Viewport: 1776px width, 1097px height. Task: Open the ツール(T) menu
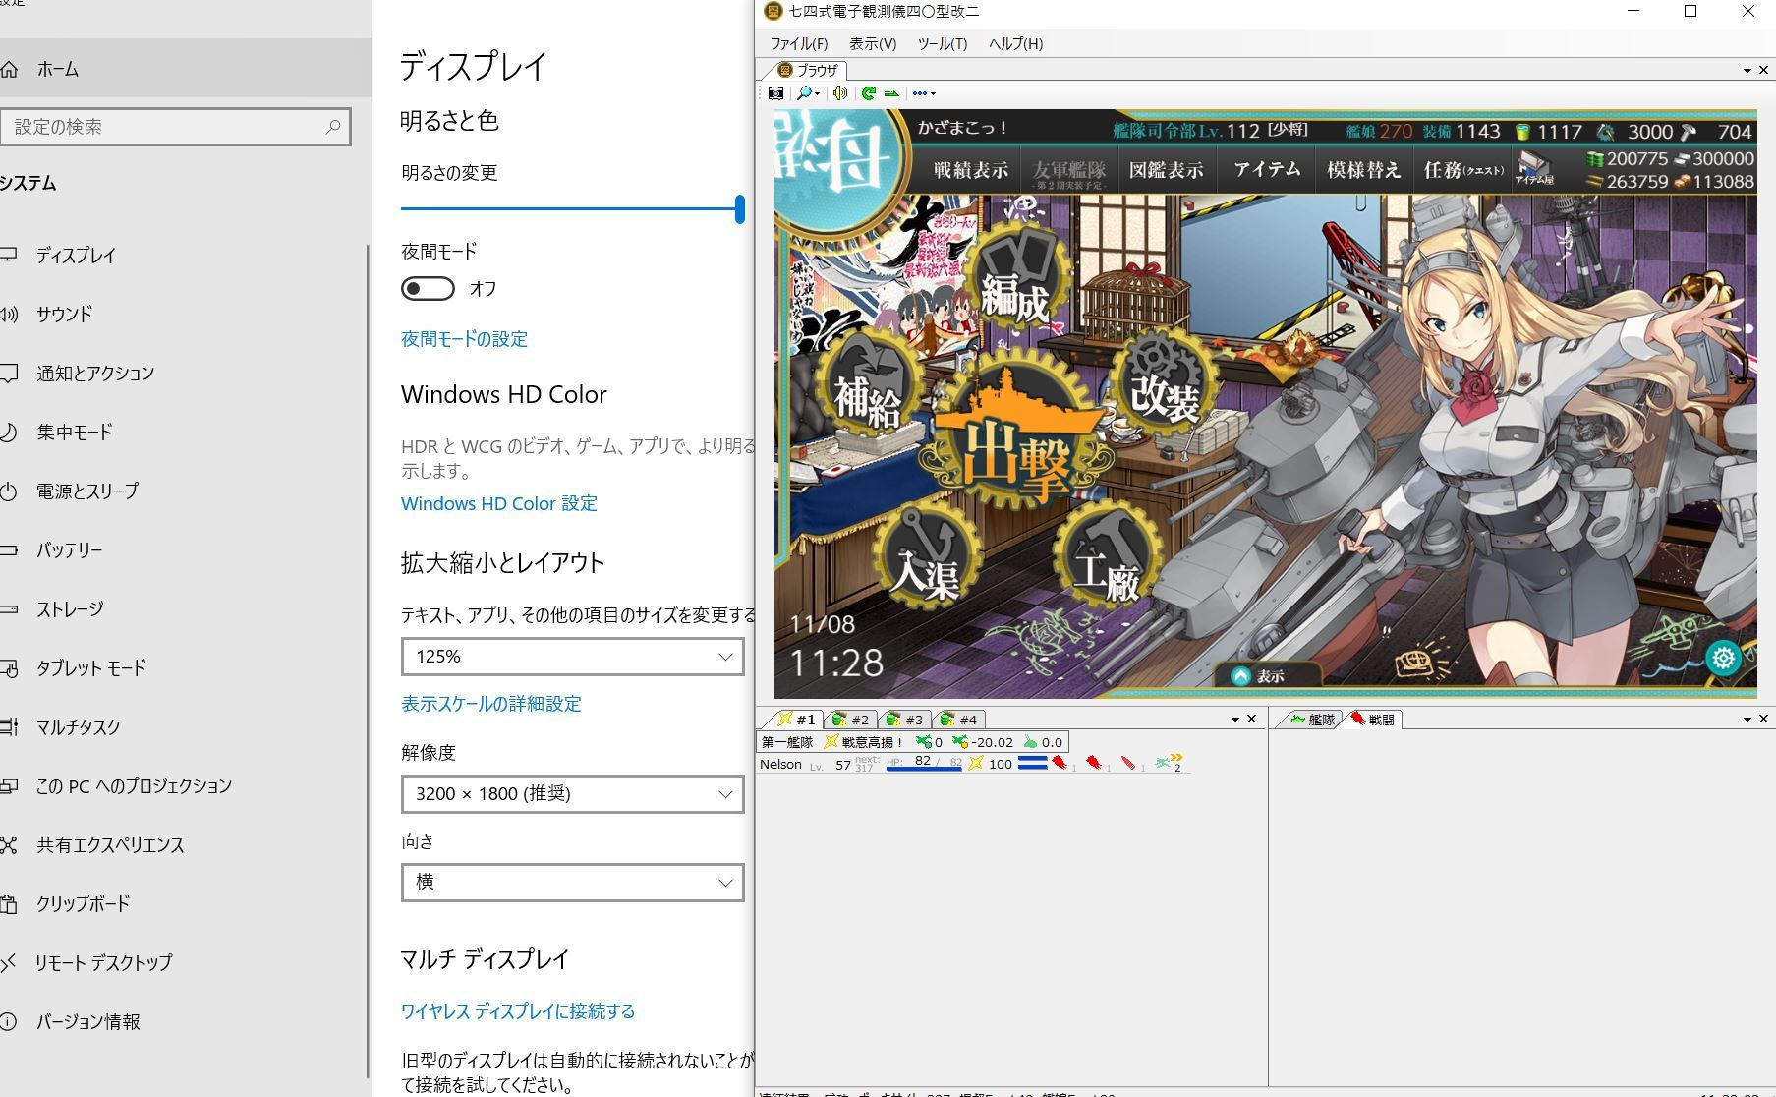[x=942, y=44]
